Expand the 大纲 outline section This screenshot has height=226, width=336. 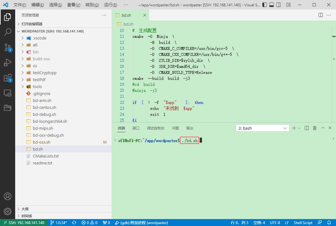[x=25, y=209]
